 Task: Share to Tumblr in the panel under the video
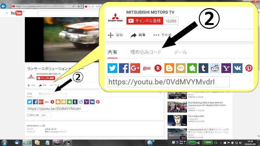point(75,102)
